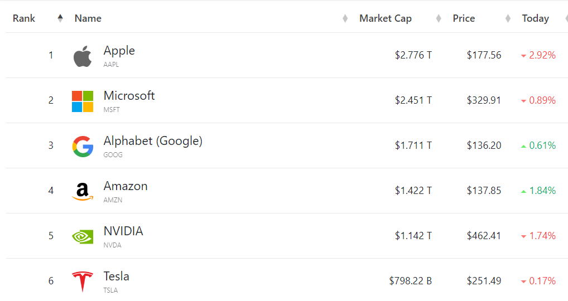Click the Google G logo icon
568x301 pixels.
point(83,147)
